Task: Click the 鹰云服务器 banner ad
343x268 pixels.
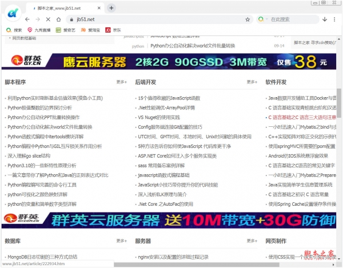Action: pyautogui.click(x=169, y=61)
